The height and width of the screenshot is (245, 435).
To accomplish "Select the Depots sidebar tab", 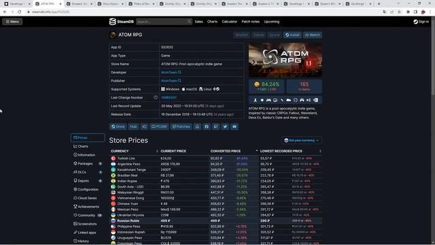I will (x=88, y=181).
